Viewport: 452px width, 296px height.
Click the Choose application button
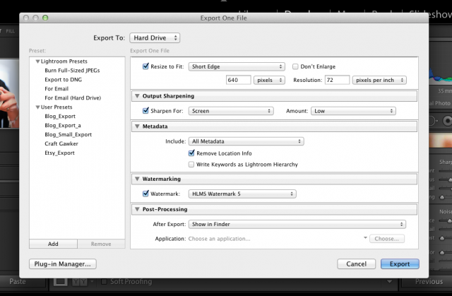387,239
